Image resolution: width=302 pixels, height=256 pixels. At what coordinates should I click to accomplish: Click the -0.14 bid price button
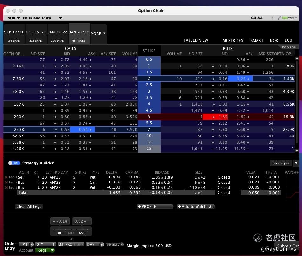click(60, 221)
